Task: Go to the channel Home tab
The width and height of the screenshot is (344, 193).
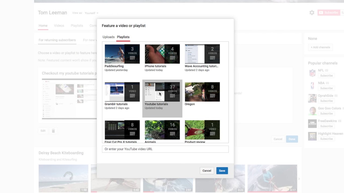Action: pos(43,26)
